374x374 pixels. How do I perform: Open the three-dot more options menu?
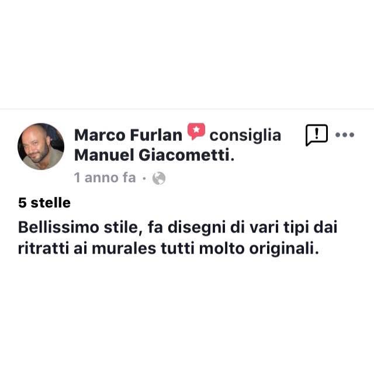345,135
